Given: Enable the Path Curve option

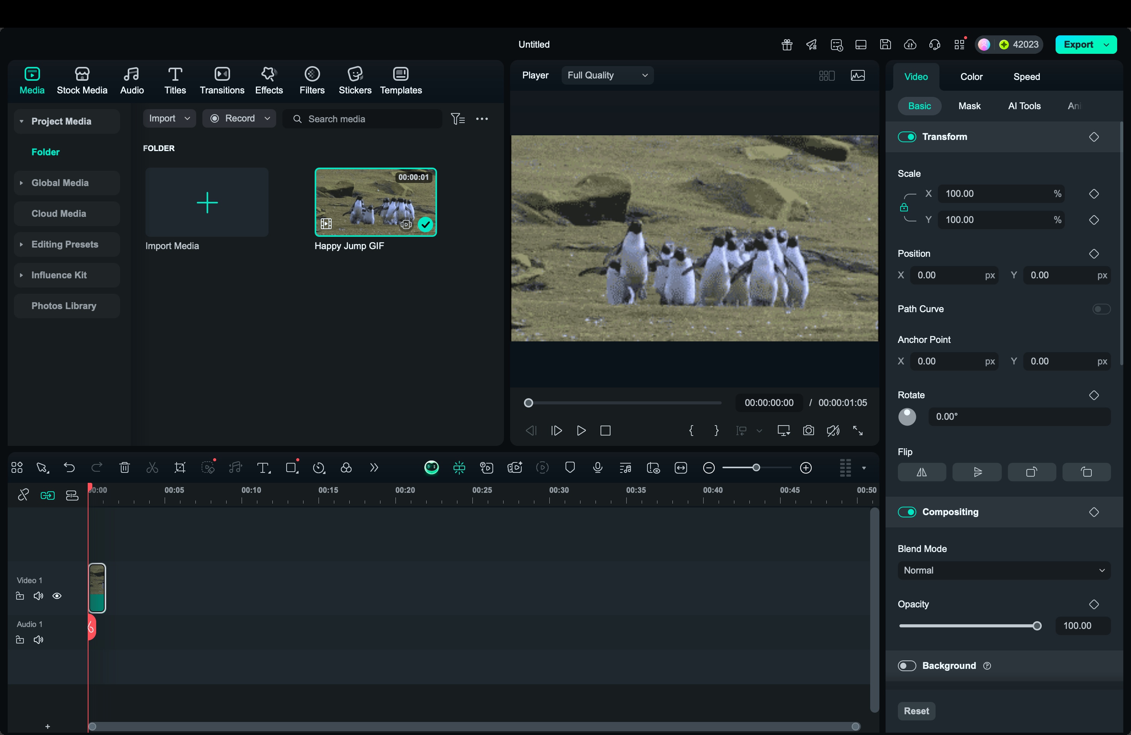Looking at the screenshot, I should coord(1101,309).
